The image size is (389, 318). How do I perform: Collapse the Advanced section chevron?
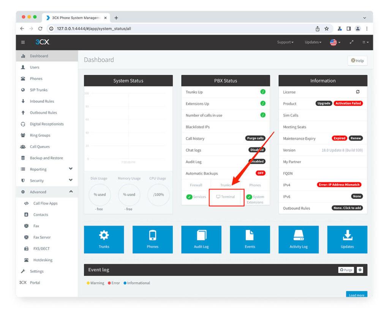(71, 191)
